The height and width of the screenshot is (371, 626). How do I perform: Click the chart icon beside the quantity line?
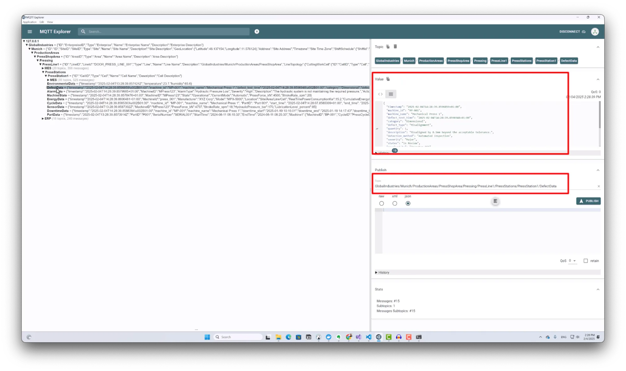(377, 129)
